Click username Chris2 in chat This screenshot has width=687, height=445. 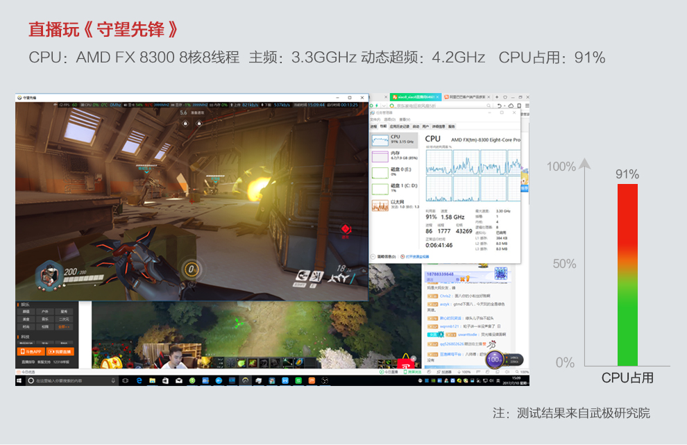click(445, 296)
